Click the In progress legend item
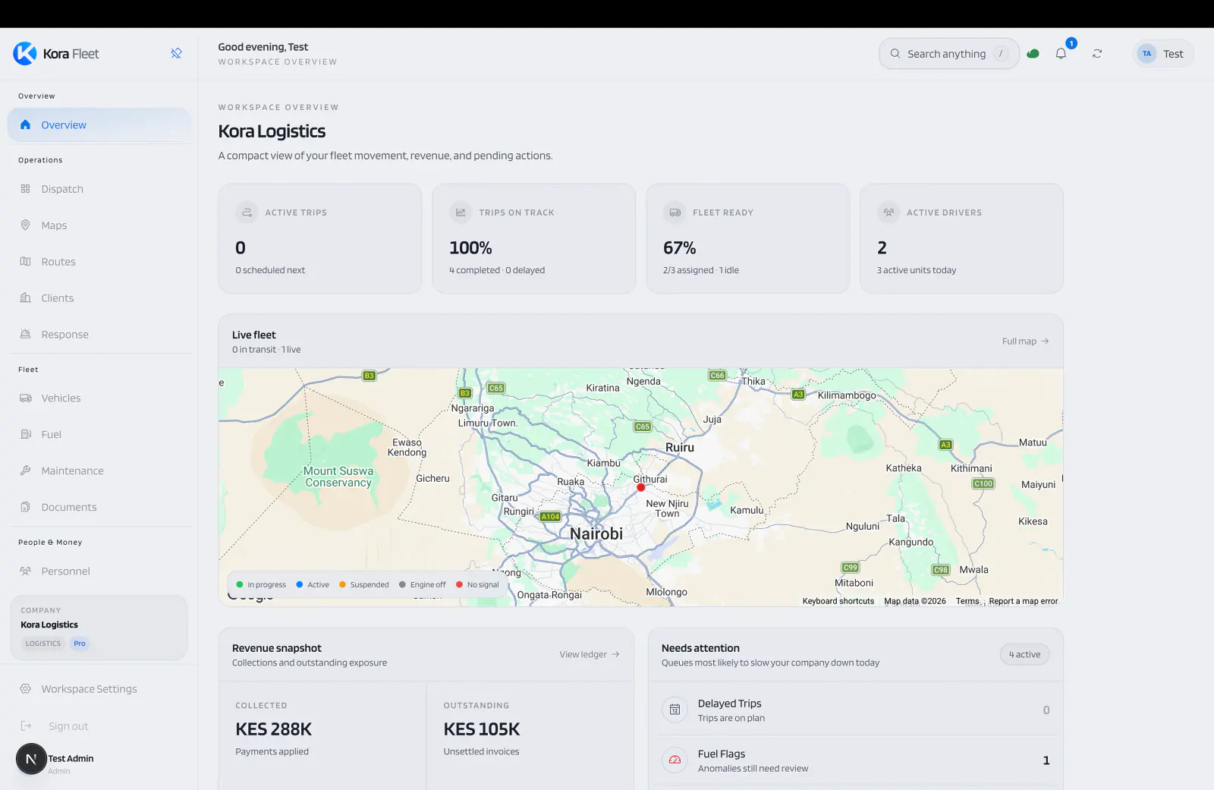 (x=261, y=585)
